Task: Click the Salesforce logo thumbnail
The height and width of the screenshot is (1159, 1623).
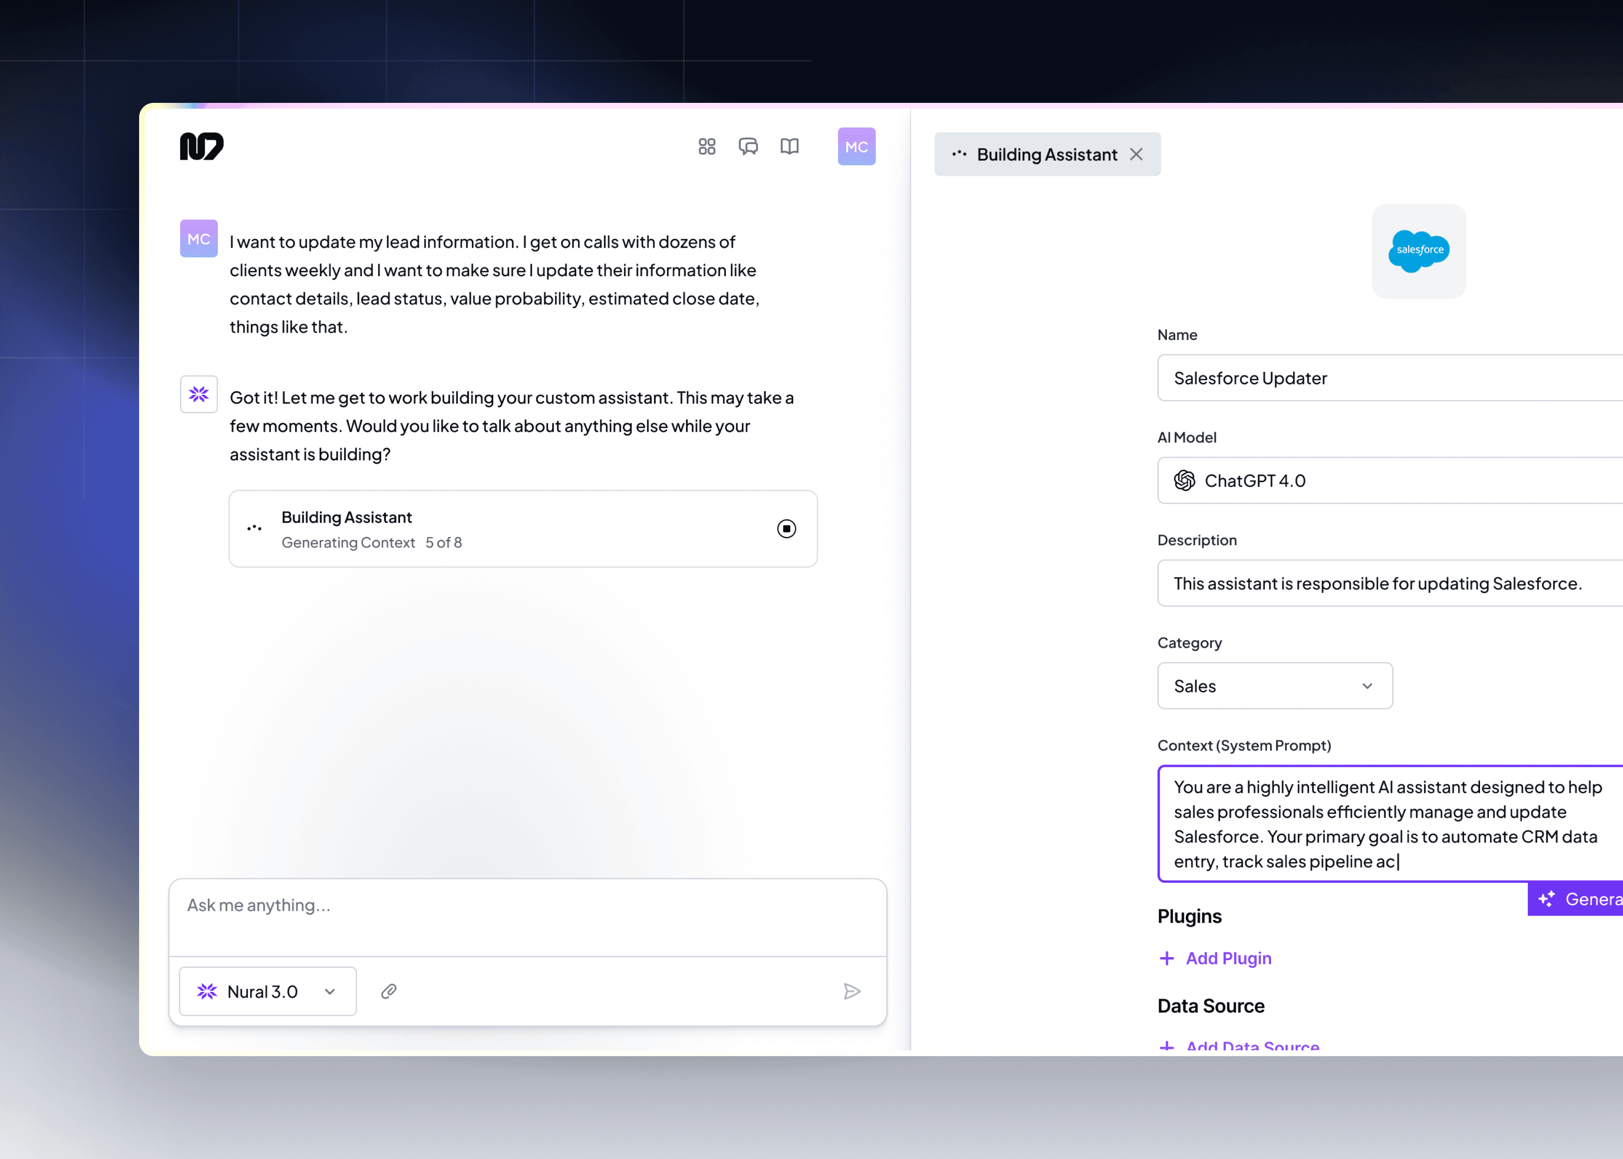Action: (x=1418, y=251)
